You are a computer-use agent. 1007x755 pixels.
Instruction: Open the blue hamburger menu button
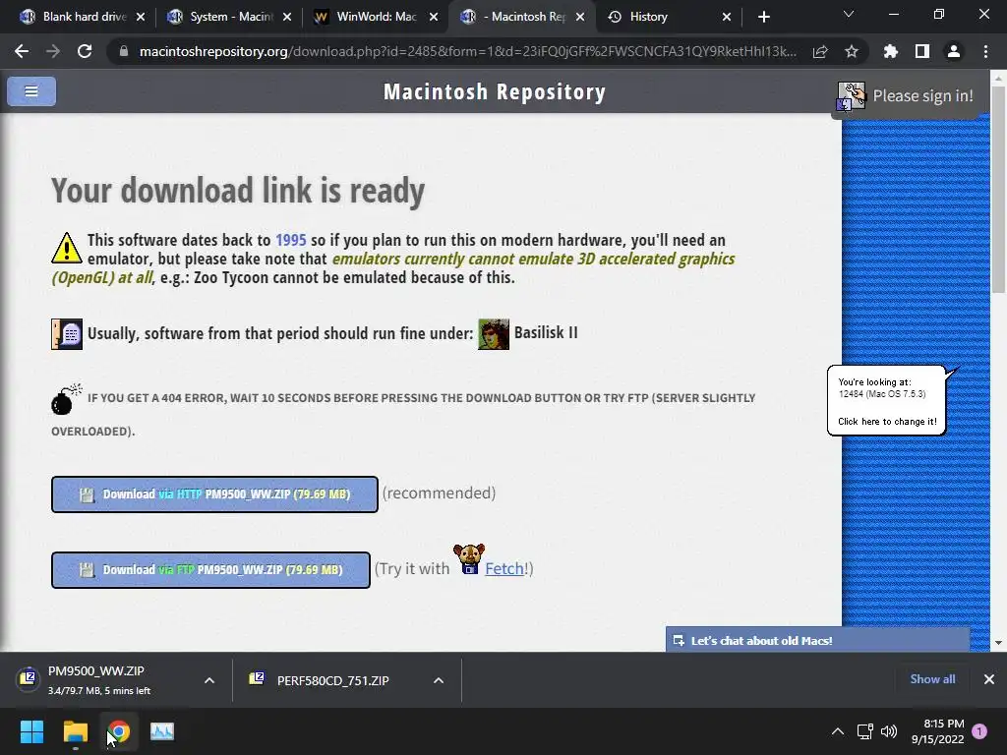[30, 91]
